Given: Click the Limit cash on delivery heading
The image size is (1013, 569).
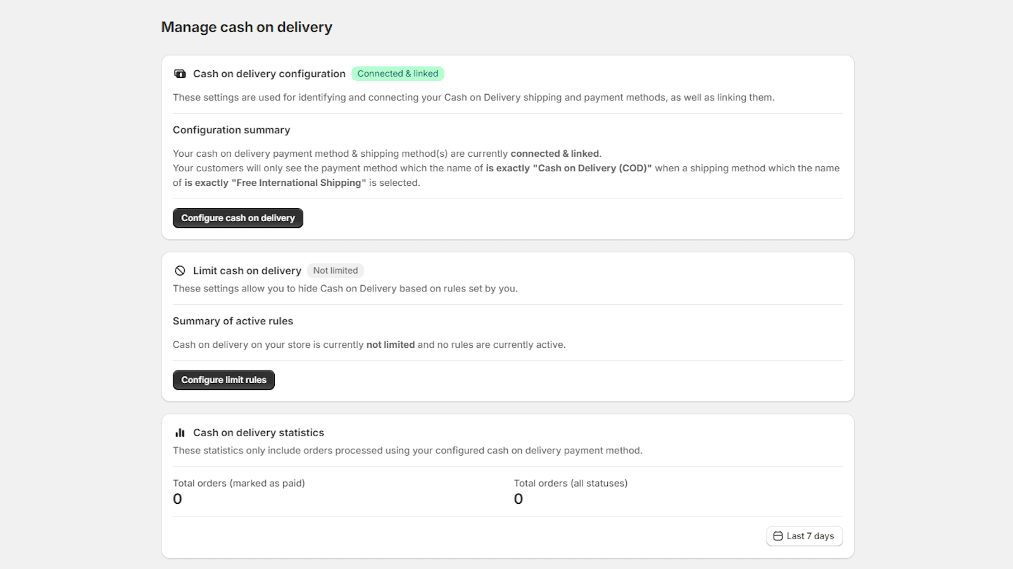Looking at the screenshot, I should point(247,271).
